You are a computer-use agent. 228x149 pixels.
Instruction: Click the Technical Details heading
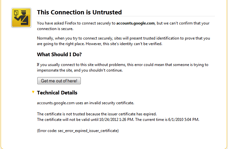pyautogui.click(x=57, y=93)
